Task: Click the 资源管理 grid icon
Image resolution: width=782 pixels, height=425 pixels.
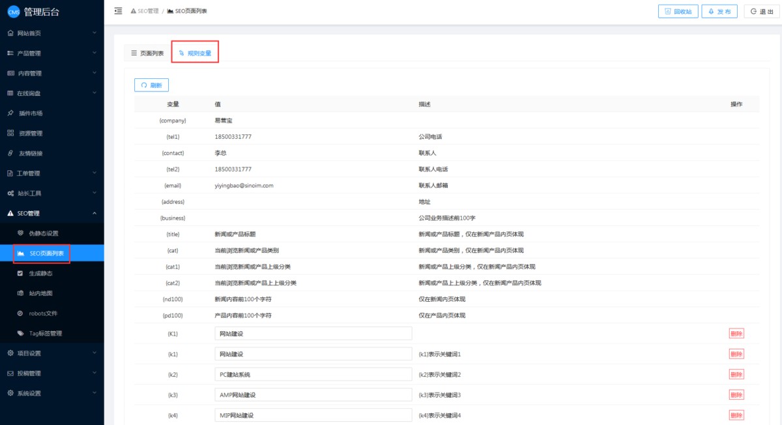Action: point(10,133)
